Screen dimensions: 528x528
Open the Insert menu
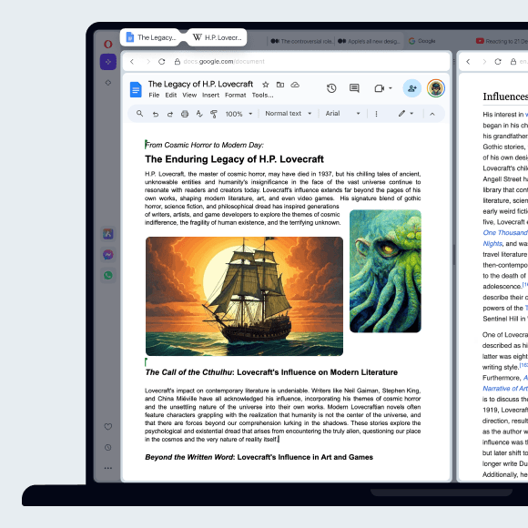[x=210, y=96]
